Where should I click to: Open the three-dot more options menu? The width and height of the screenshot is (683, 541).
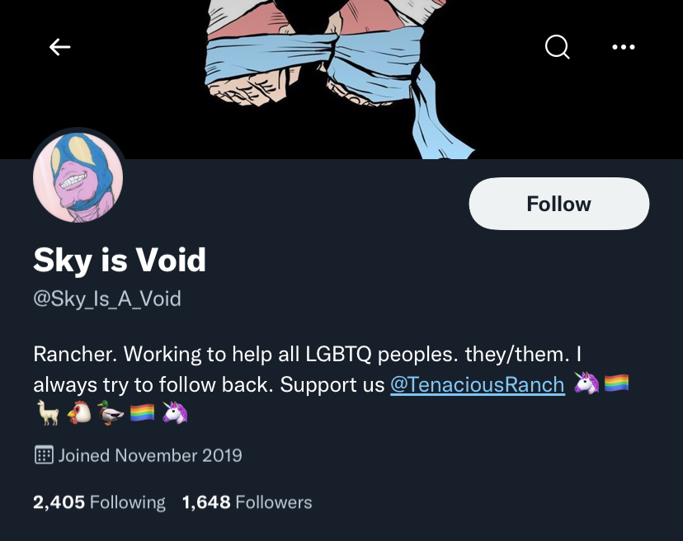click(x=624, y=47)
